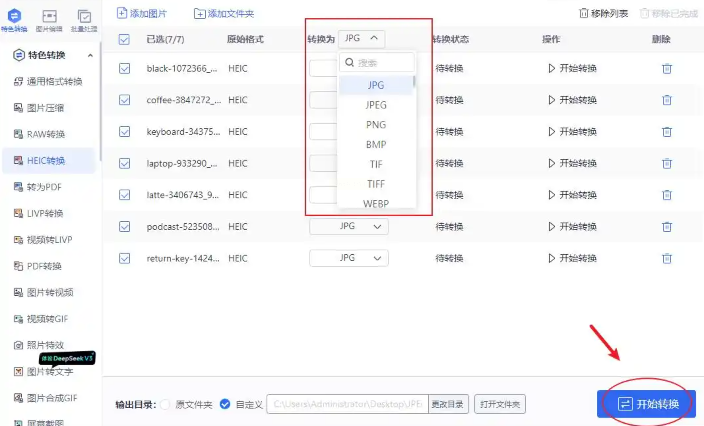Screen dimensions: 704x426
Task: Uncheck the laptop-933290 file checkbox
Action: coord(125,163)
